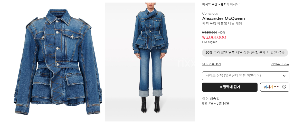Click the Alexander McQueen brand name

(223, 18)
